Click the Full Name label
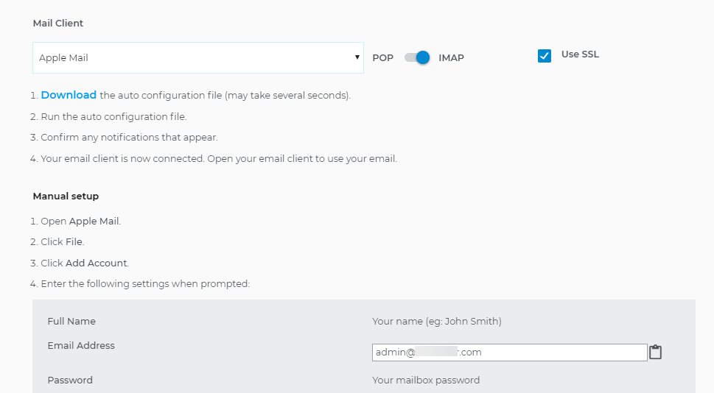The width and height of the screenshot is (714, 393). 71,321
